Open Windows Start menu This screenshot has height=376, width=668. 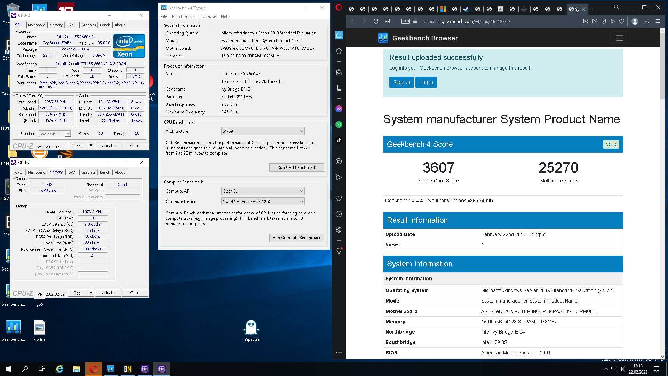pos(8,369)
